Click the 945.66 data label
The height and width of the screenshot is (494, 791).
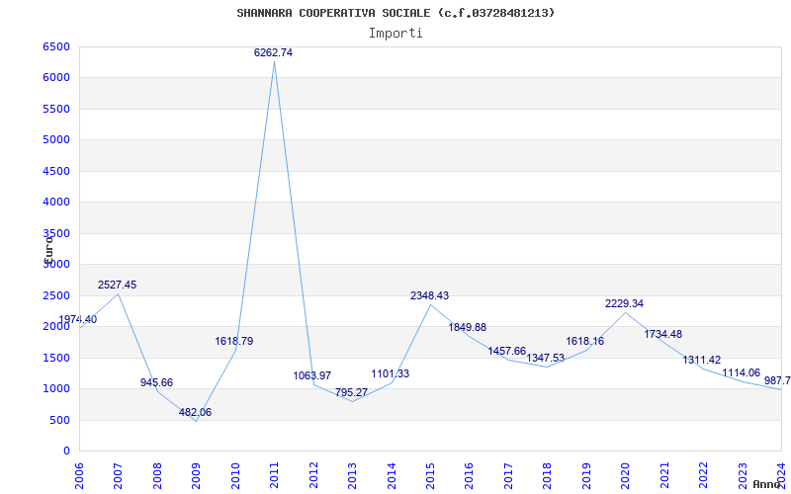click(156, 382)
